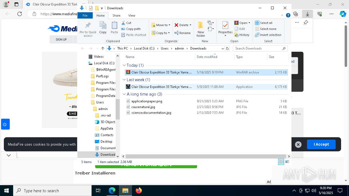Click the Up one level arrow
This screenshot has height=196, width=349.
103,48
